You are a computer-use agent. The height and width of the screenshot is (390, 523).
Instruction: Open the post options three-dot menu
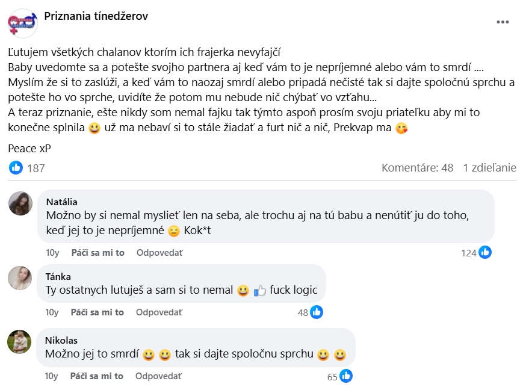503,22
